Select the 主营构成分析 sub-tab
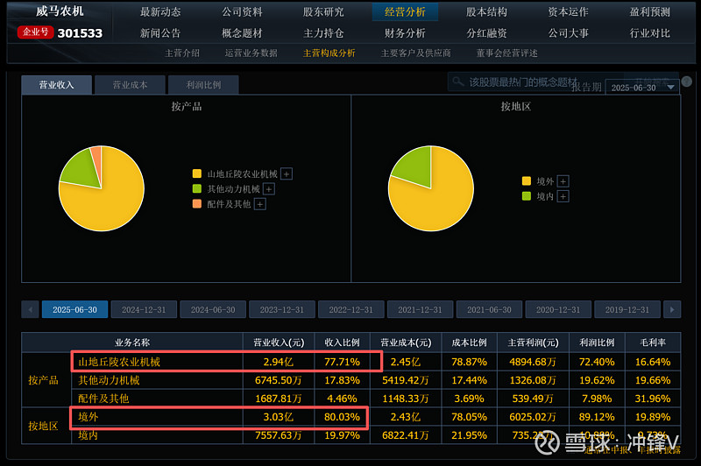This screenshot has height=466, width=701. 329,53
